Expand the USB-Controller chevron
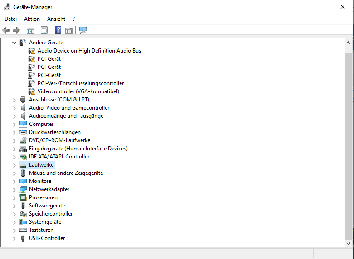Image resolution: width=354 pixels, height=259 pixels. [14, 238]
